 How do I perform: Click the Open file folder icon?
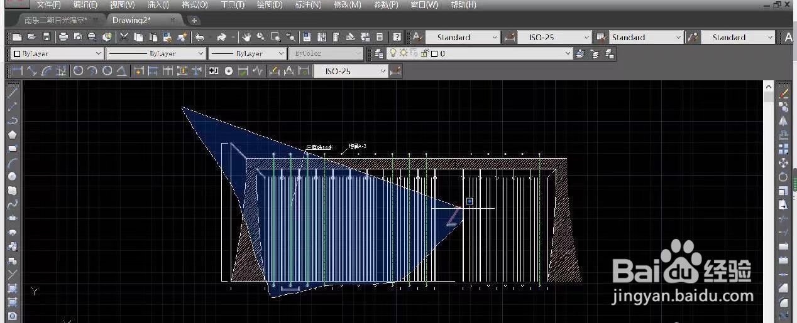(x=31, y=38)
